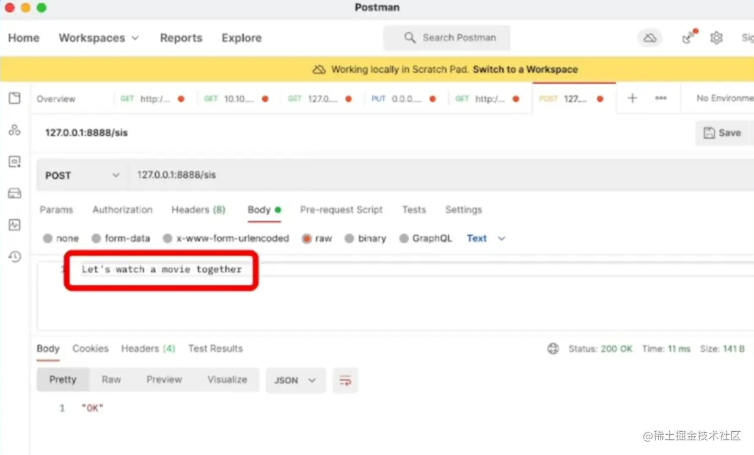Open the APIs sidebar icon

pyautogui.click(x=15, y=130)
